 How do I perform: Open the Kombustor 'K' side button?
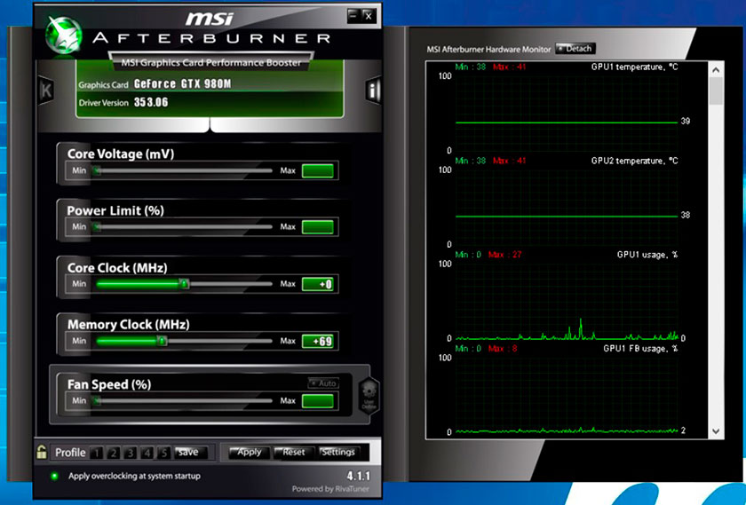[x=46, y=90]
